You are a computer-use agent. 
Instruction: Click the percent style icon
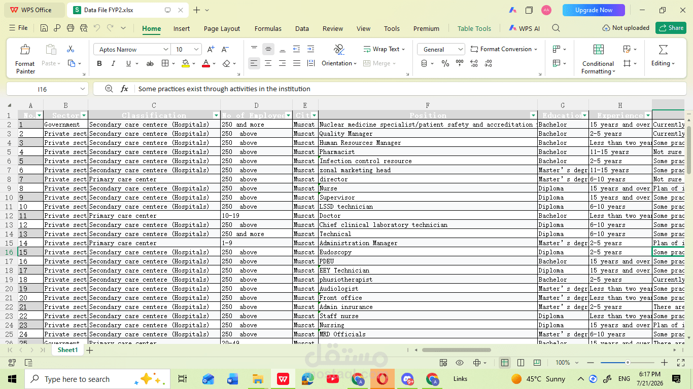point(445,63)
